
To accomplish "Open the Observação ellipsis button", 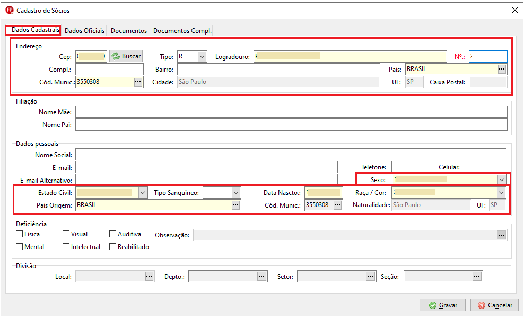I will pyautogui.click(x=501, y=235).
